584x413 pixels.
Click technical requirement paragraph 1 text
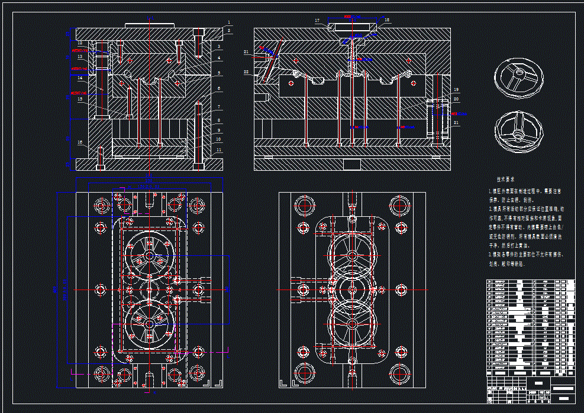click(525, 196)
